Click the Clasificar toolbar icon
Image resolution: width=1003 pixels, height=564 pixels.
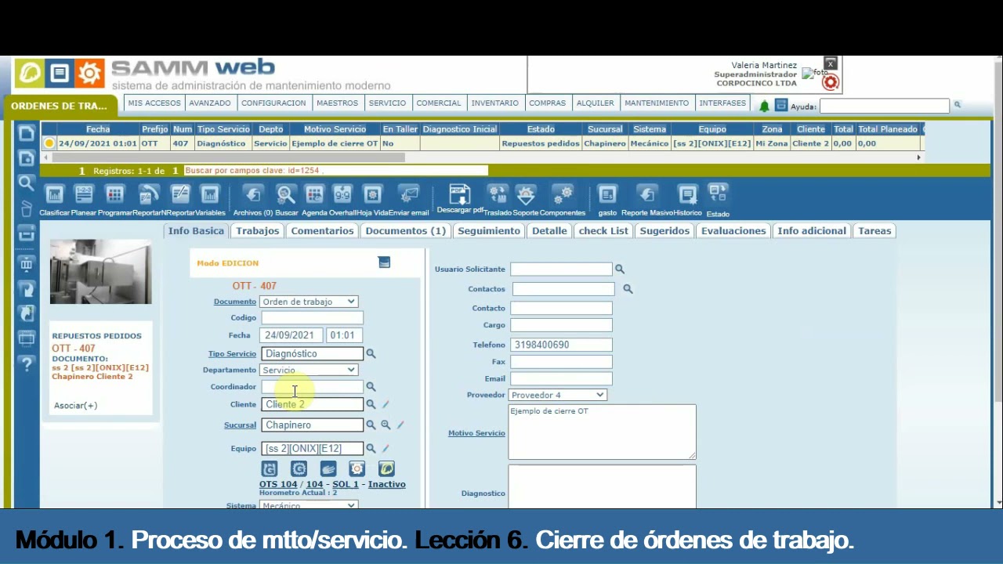pyautogui.click(x=54, y=194)
